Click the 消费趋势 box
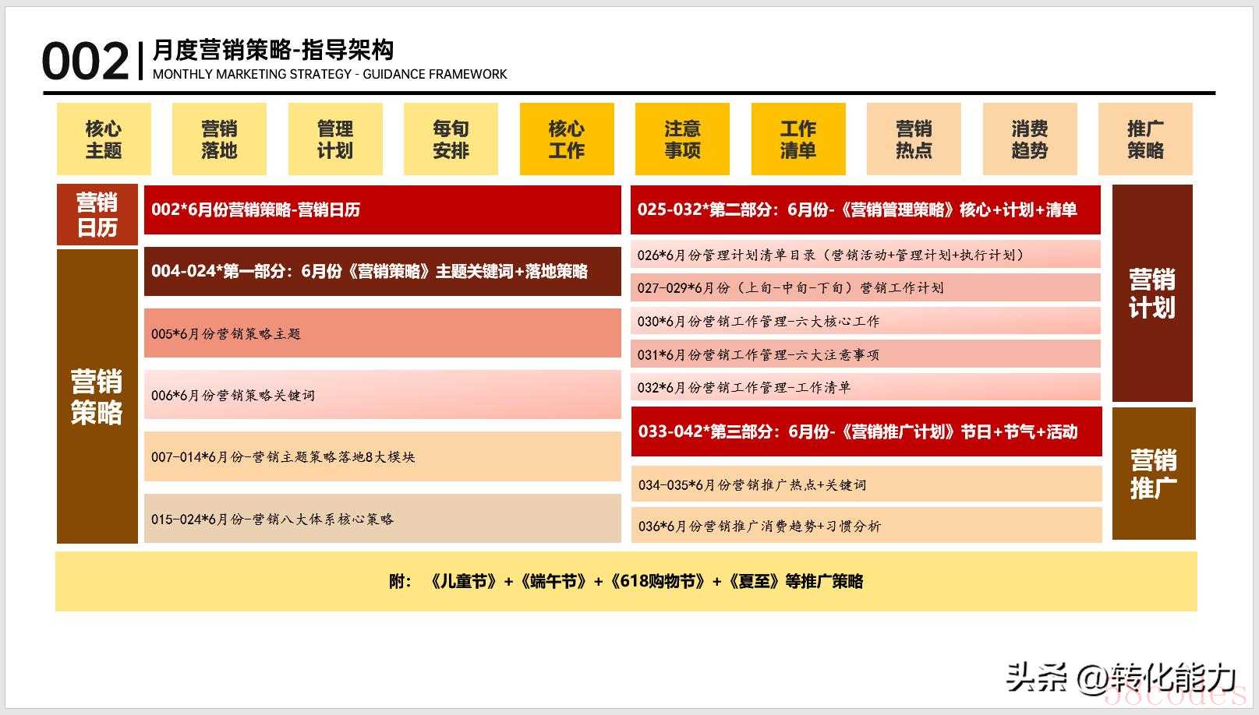The image size is (1259, 715). [x=1030, y=139]
